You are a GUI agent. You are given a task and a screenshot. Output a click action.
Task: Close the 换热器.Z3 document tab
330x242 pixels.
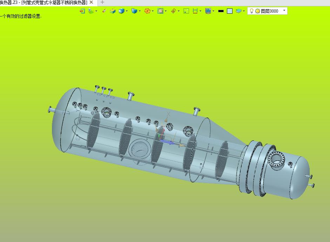coord(91,2)
